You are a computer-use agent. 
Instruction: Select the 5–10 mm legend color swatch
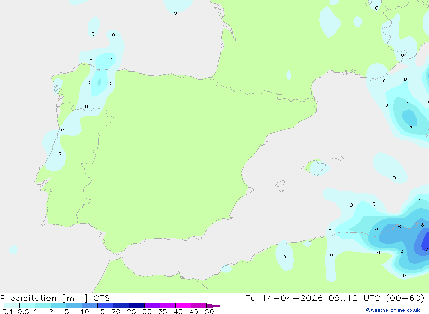[74, 305]
